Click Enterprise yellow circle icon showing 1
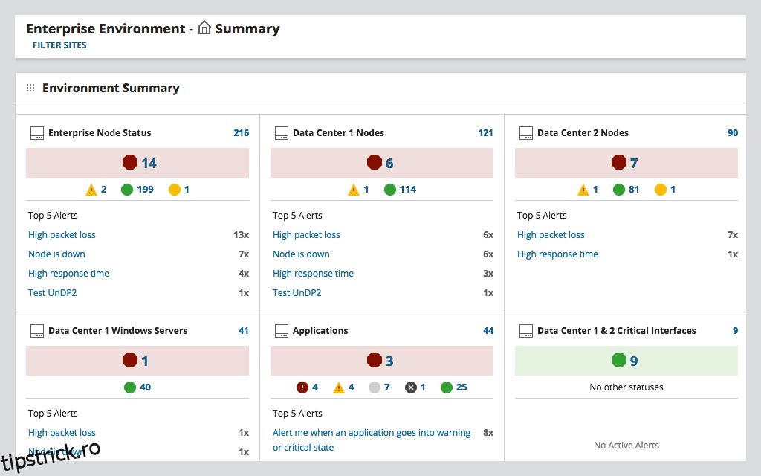The width and height of the screenshot is (761, 476). [x=175, y=190]
